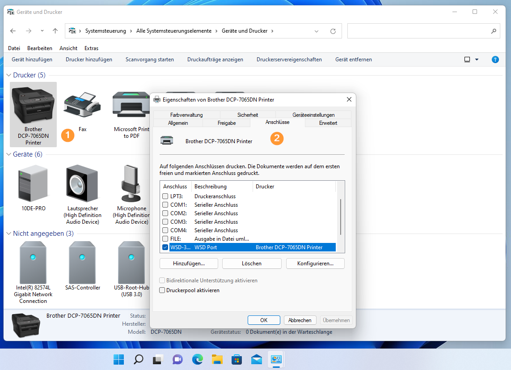Click the Control Panel taskbar icon

[276, 360]
